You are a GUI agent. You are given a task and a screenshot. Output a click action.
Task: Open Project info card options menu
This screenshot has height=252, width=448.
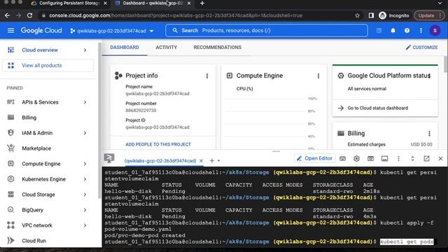point(207,76)
